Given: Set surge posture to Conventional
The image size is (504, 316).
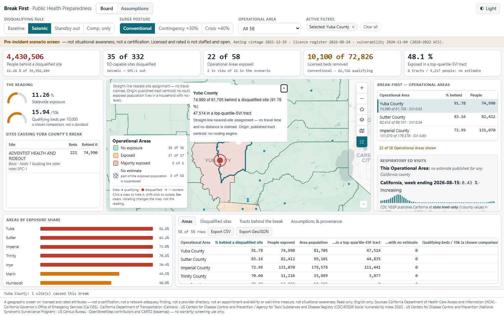Looking at the screenshot, I should (137, 28).
